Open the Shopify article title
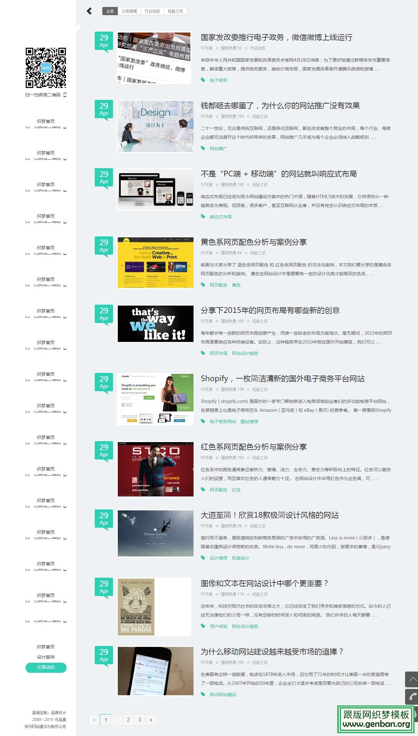 point(283,379)
